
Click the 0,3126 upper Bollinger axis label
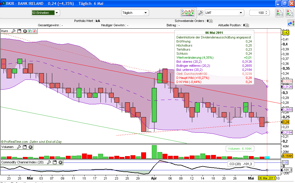tap(287, 87)
